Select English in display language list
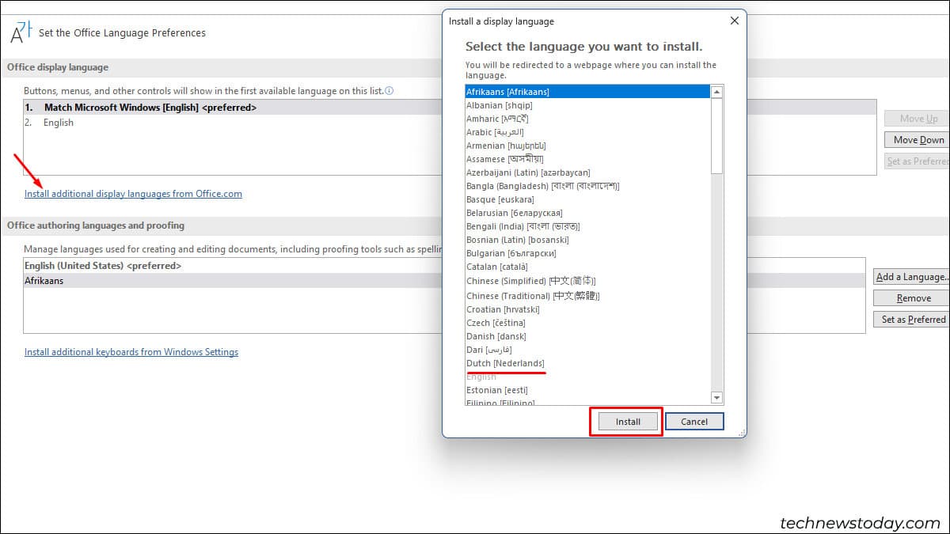The width and height of the screenshot is (950, 534). point(232,123)
